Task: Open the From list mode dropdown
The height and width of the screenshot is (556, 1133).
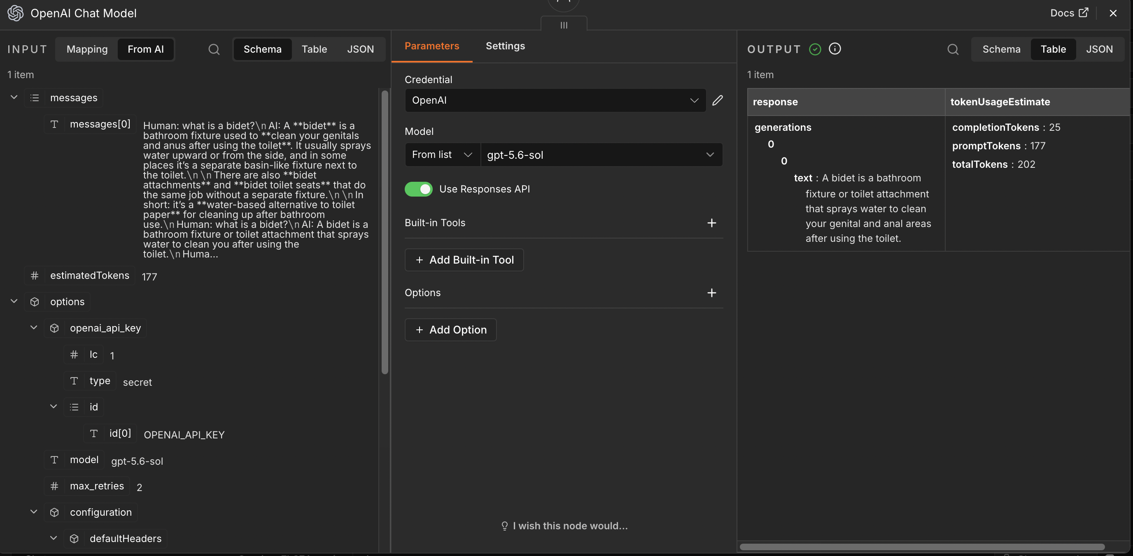Action: (443, 155)
